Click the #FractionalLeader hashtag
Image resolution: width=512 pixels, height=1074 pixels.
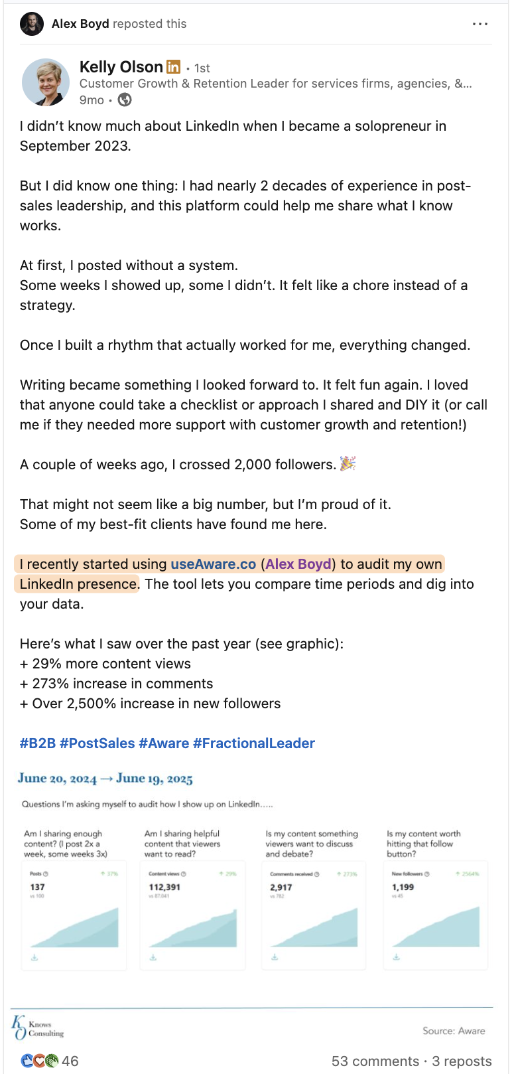click(253, 743)
